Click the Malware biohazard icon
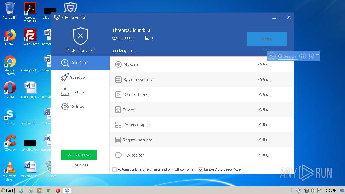The height and width of the screenshot is (194, 345). click(118, 64)
